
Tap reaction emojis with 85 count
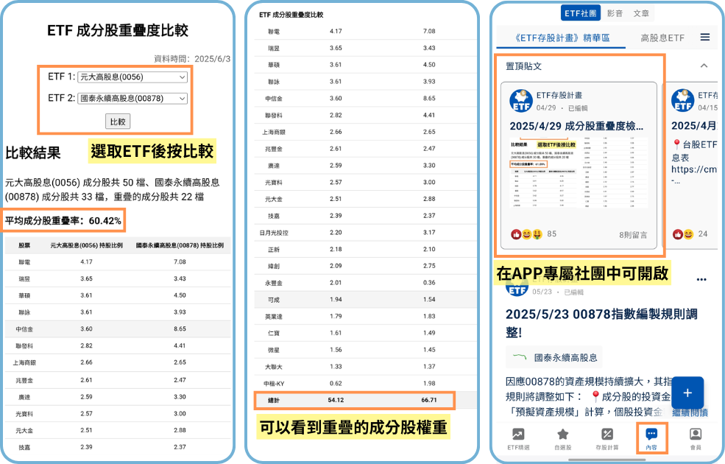tap(527, 234)
